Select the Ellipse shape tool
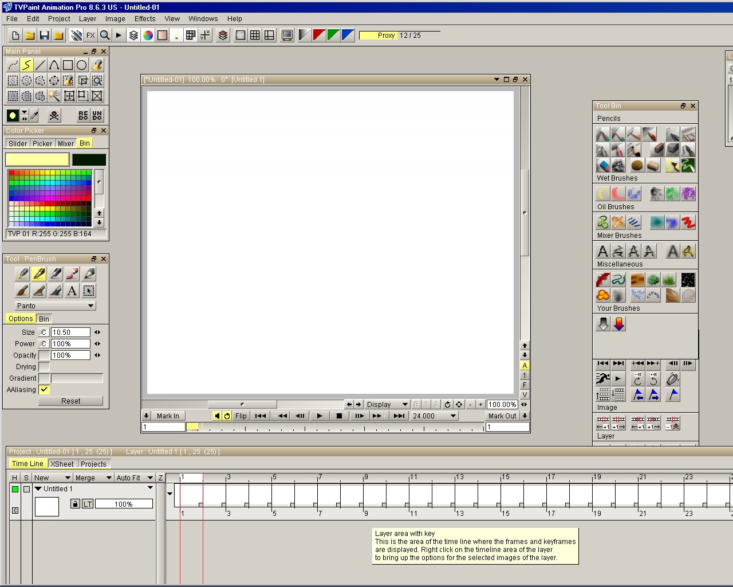 click(x=81, y=65)
